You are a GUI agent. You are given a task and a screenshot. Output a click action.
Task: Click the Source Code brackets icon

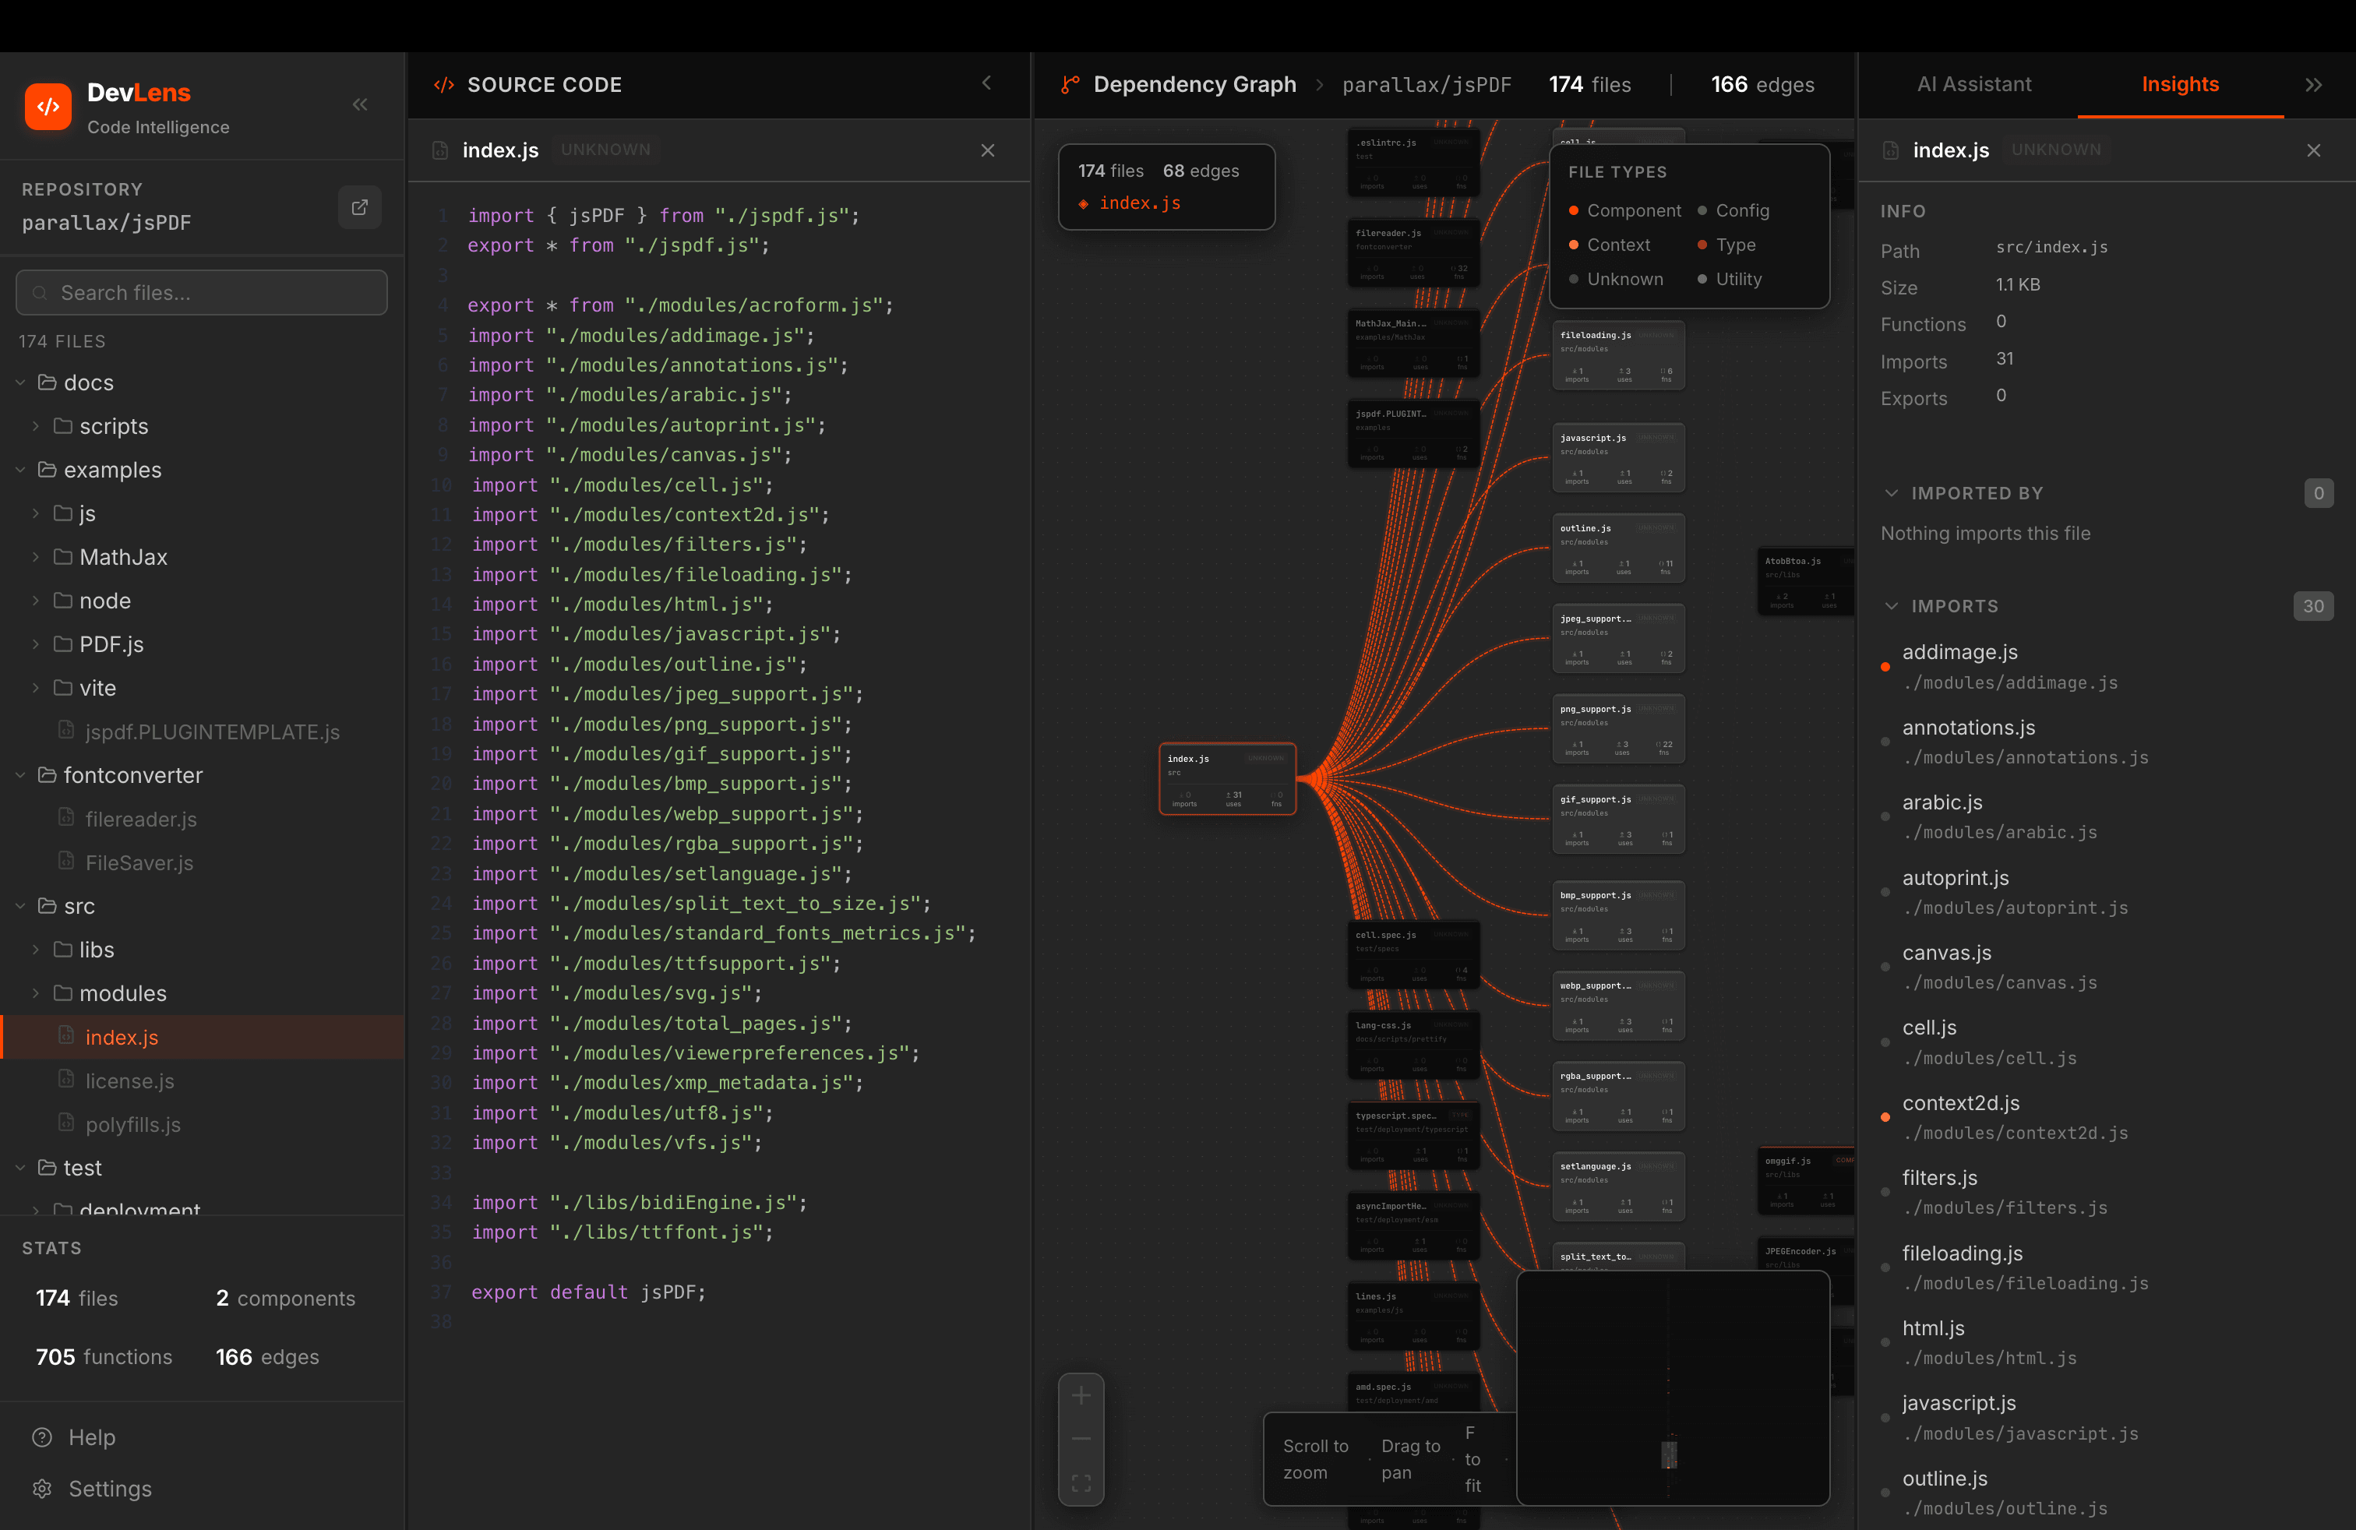point(443,85)
